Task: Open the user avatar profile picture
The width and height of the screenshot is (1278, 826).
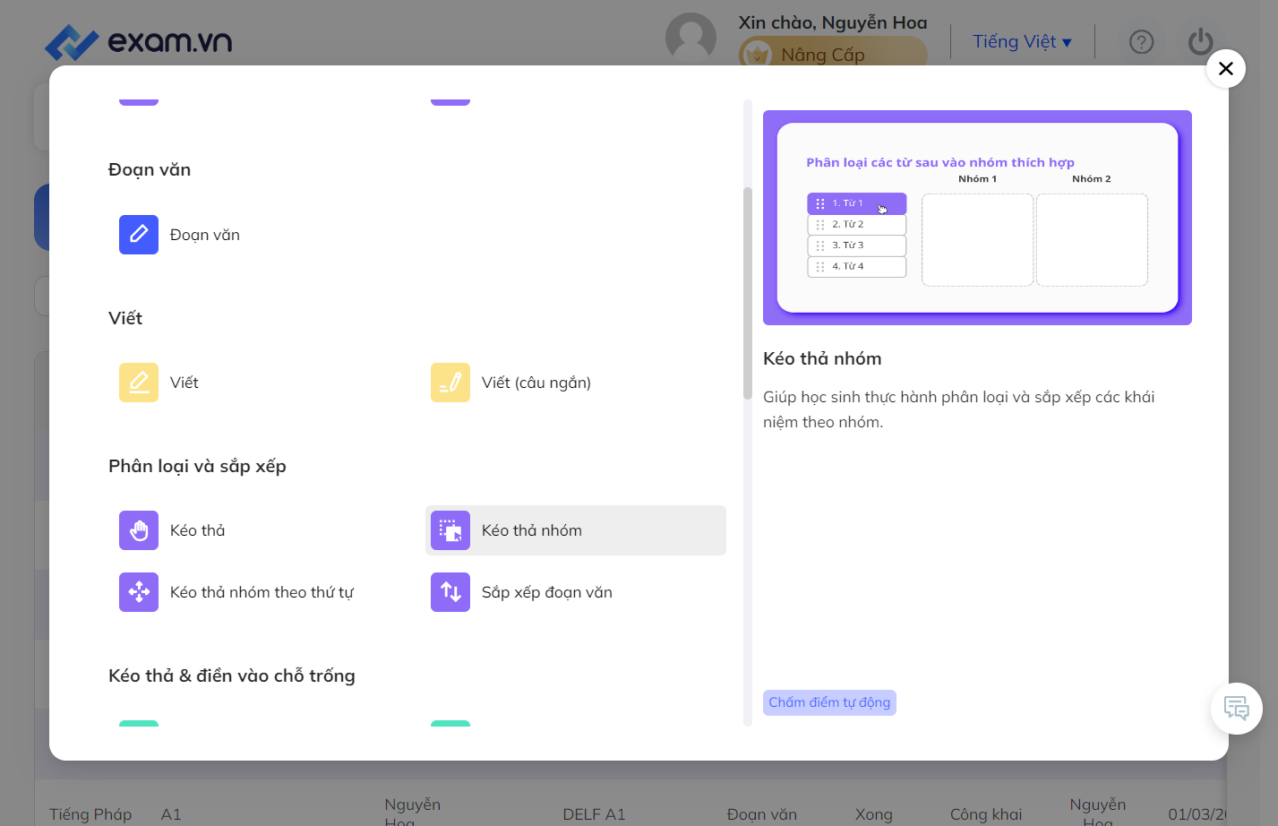Action: point(690,39)
